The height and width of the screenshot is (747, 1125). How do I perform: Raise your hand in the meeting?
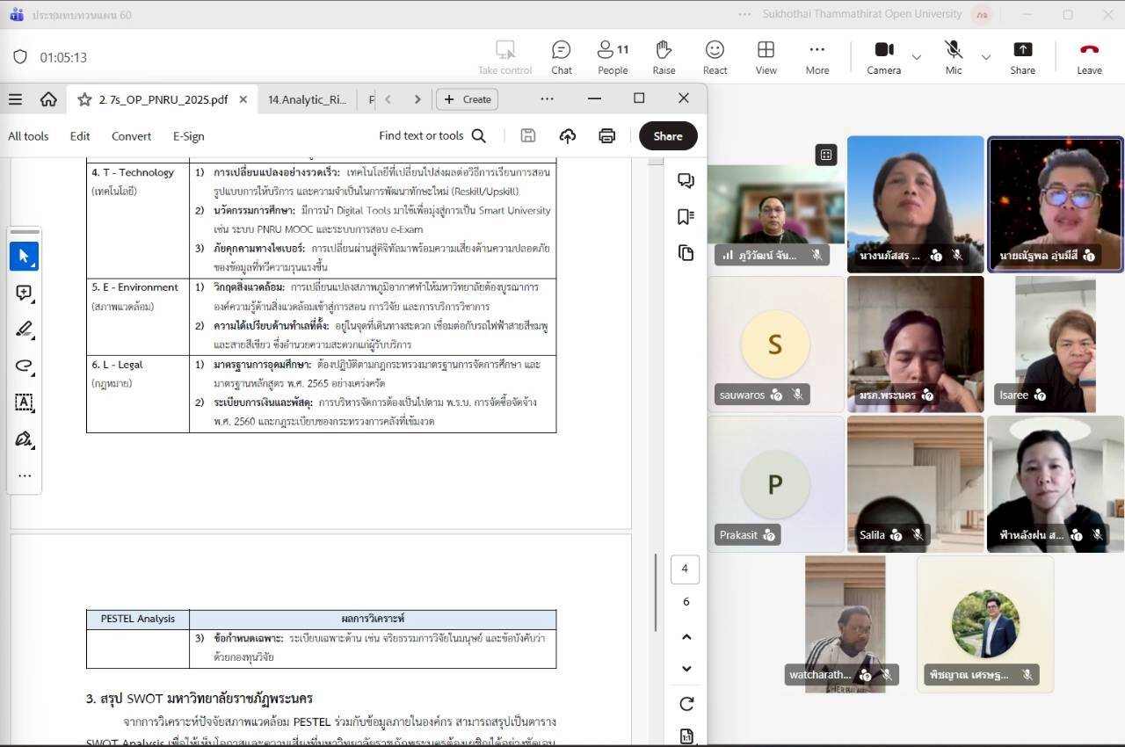(664, 57)
